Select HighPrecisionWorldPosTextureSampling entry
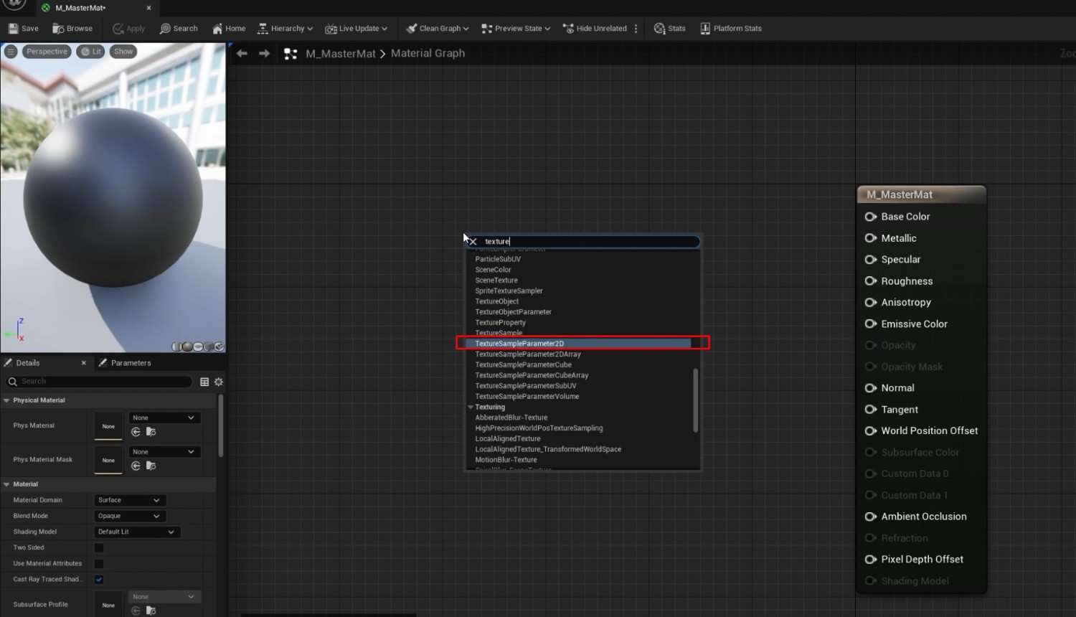The height and width of the screenshot is (617, 1076). pos(539,428)
